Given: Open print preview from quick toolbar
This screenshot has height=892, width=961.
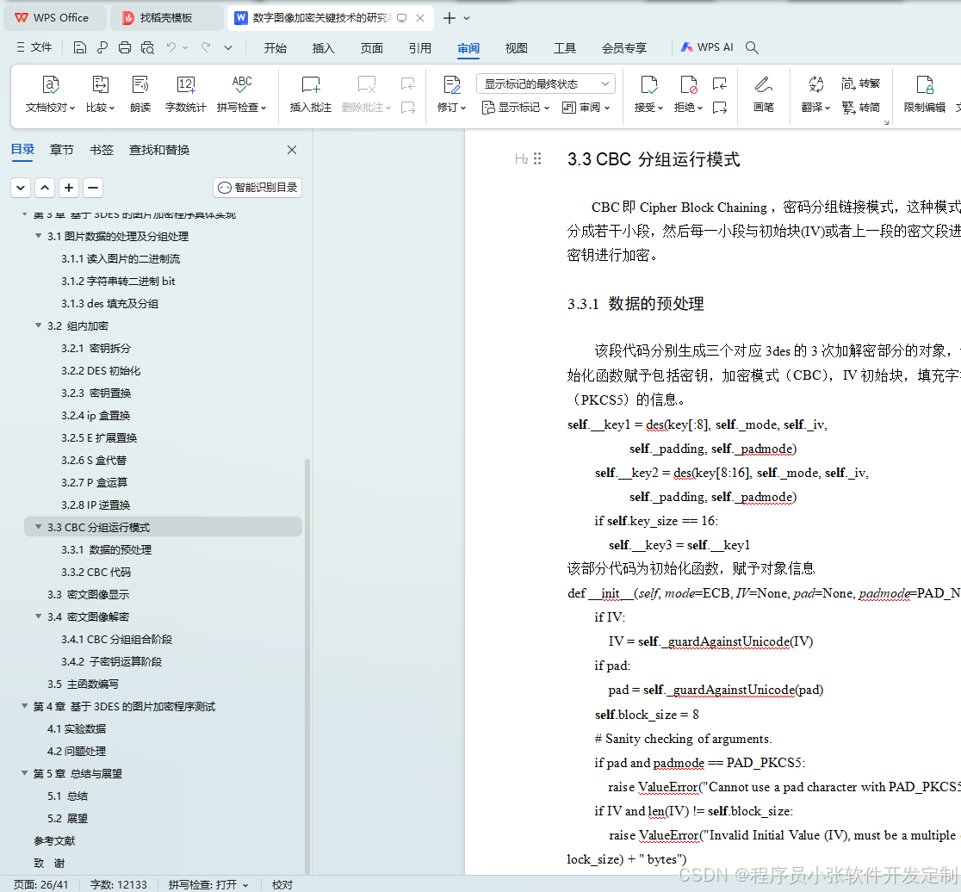Looking at the screenshot, I should pos(147,48).
